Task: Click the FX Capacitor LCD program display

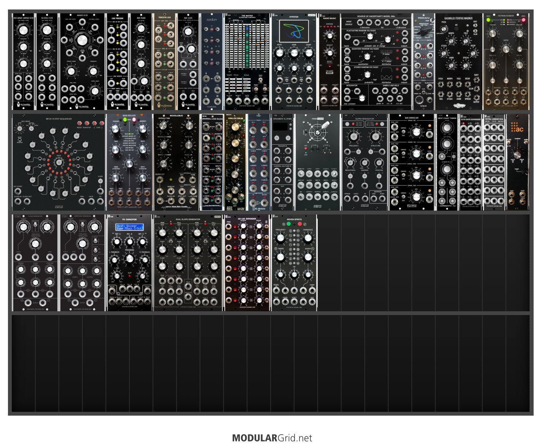Action: click(x=129, y=227)
